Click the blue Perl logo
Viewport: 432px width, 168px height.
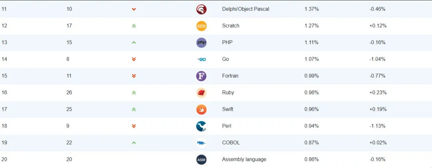point(201,126)
